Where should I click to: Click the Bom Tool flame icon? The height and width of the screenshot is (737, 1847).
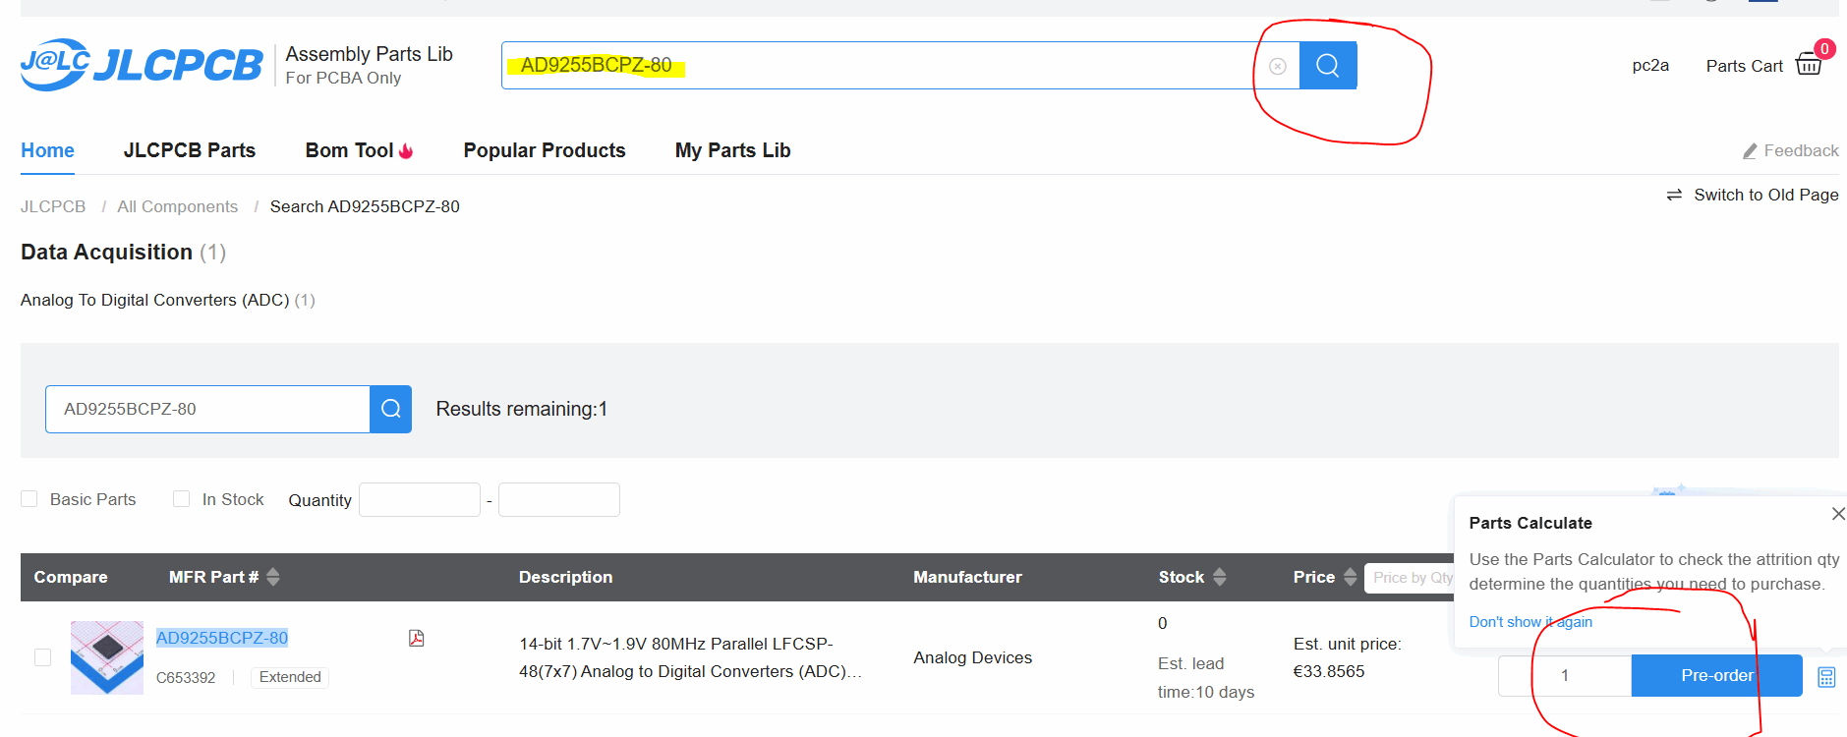coord(406,151)
